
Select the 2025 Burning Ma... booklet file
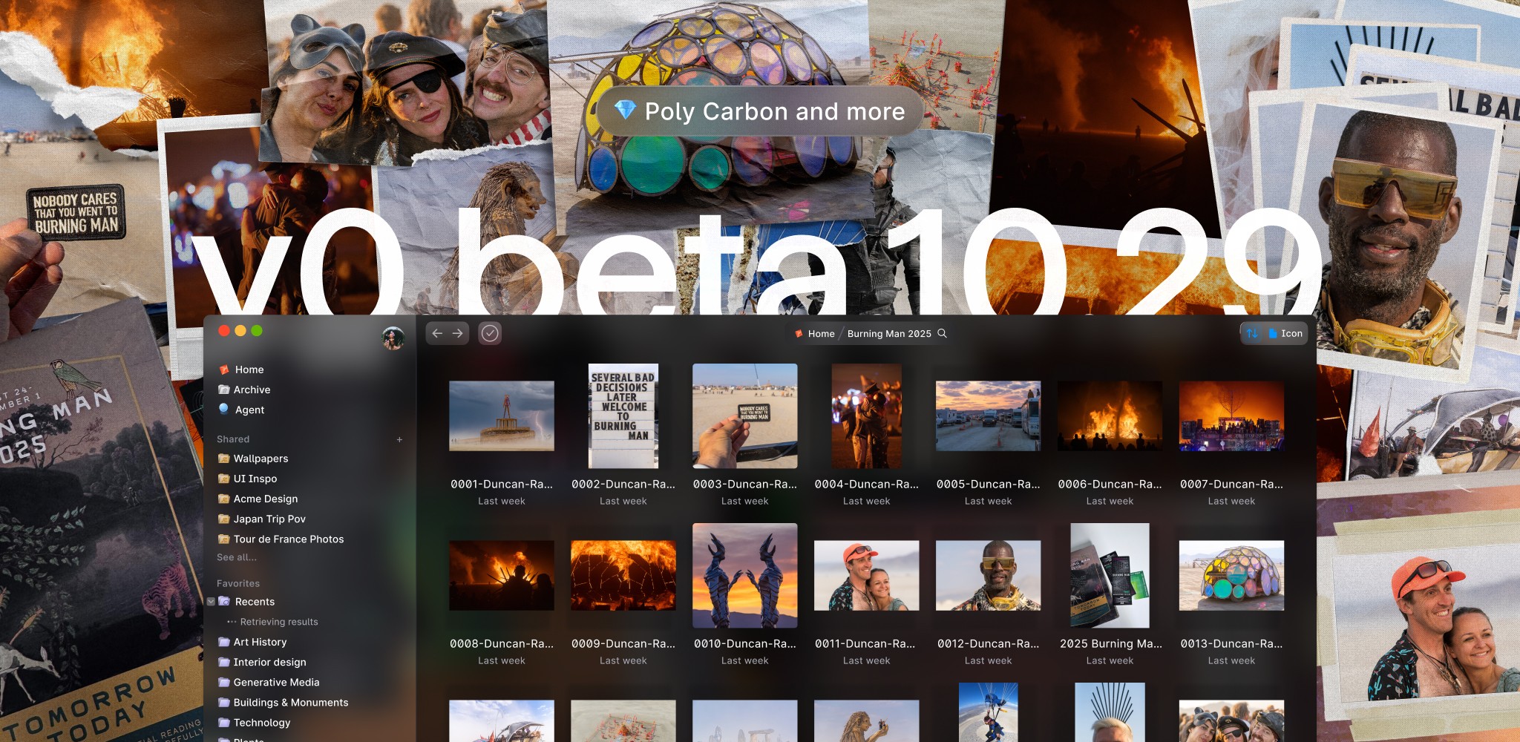coord(1110,575)
